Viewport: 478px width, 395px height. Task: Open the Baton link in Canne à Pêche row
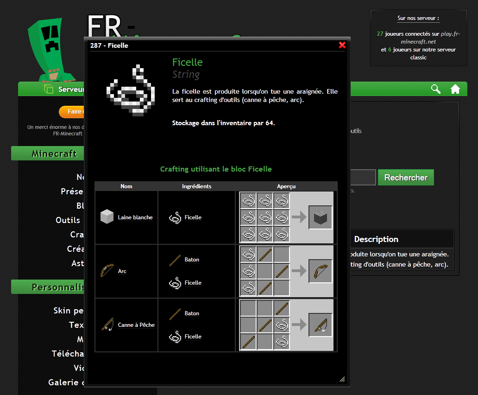tap(192, 313)
